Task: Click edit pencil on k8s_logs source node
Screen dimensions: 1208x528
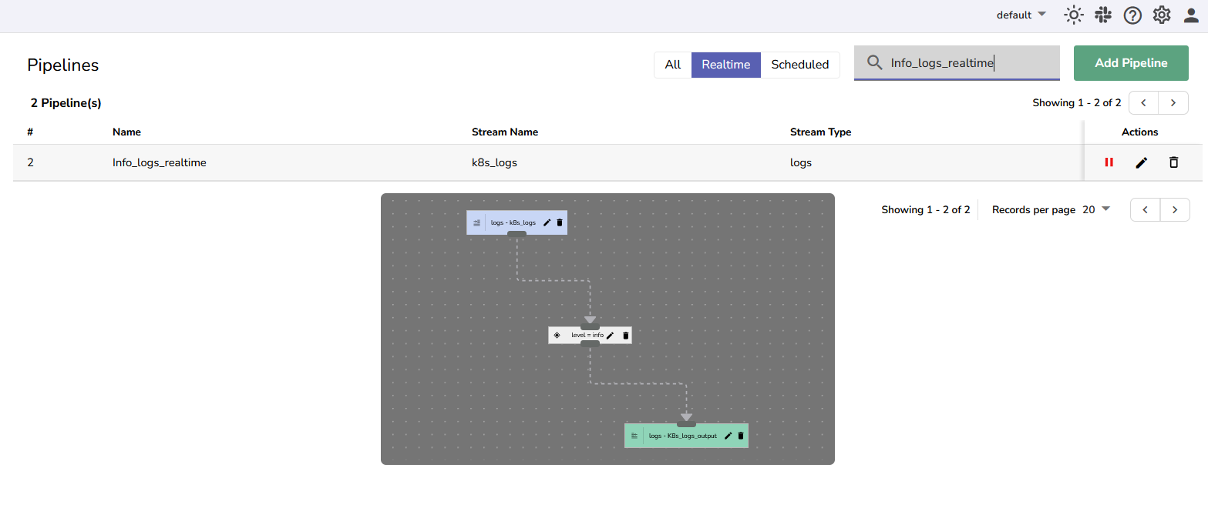Action: click(x=547, y=222)
